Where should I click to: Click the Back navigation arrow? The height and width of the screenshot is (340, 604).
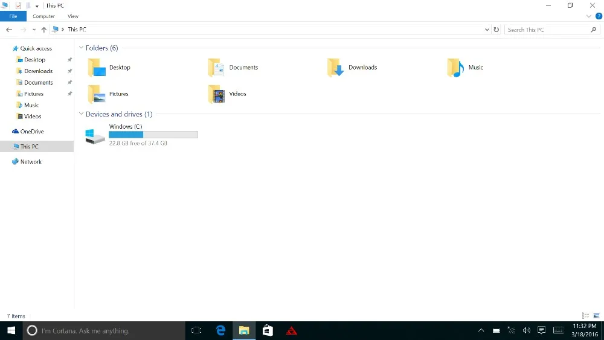tap(9, 30)
